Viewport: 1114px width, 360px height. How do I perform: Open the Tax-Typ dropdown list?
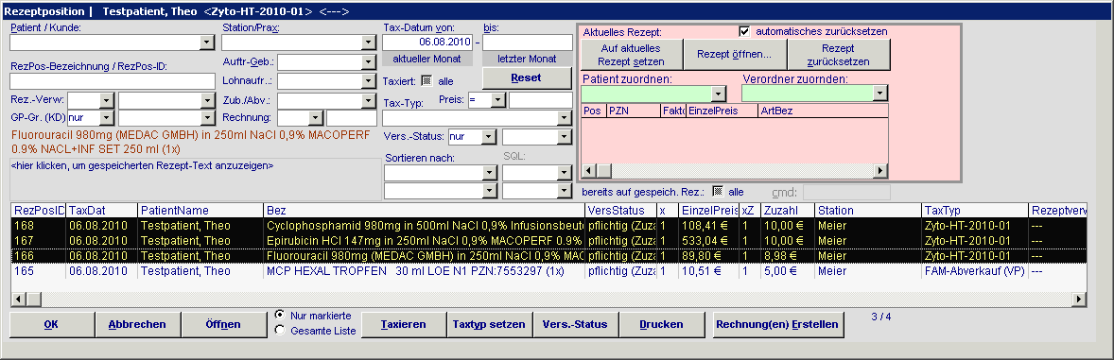coord(565,118)
